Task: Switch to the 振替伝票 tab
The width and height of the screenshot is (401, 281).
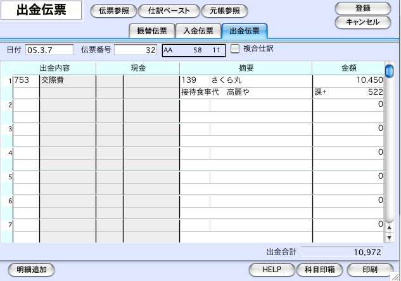Action: [x=151, y=30]
